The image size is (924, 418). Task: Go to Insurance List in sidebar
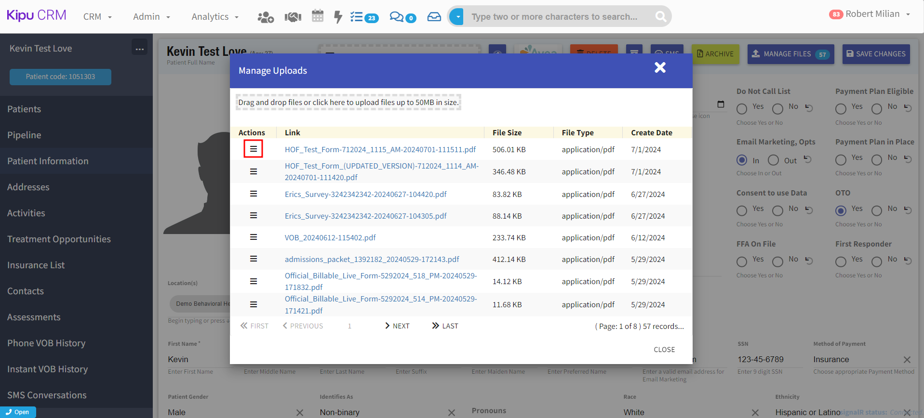point(36,265)
